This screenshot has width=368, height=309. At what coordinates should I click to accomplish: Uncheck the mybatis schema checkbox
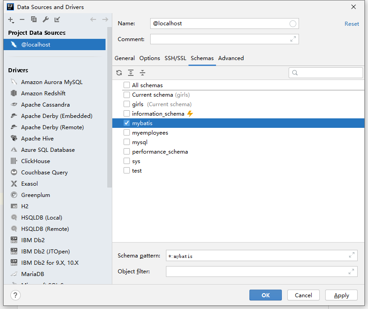[127, 123]
